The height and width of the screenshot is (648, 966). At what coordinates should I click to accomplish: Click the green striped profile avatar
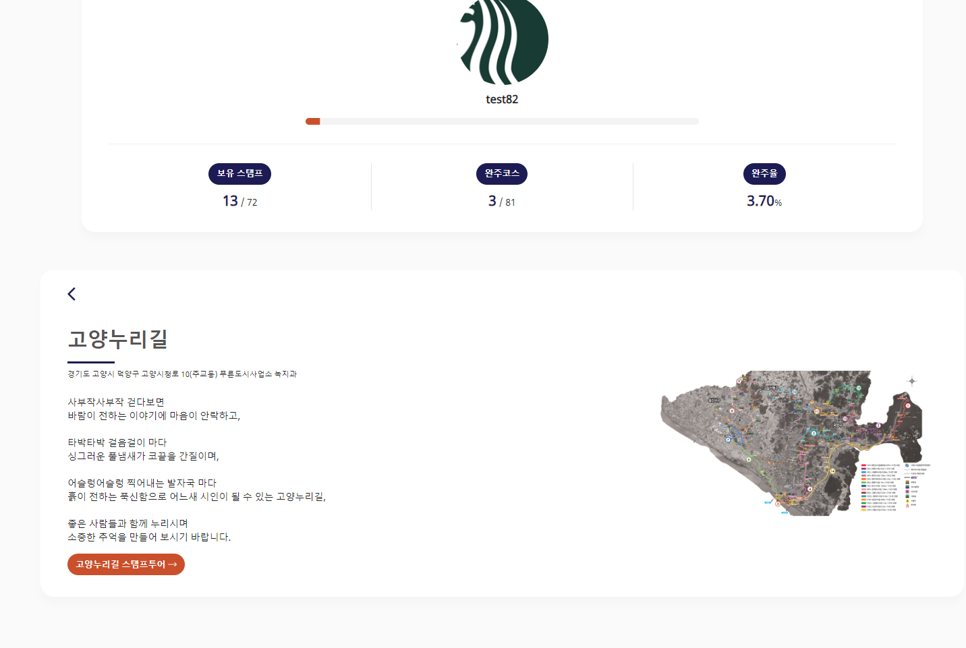[503, 40]
